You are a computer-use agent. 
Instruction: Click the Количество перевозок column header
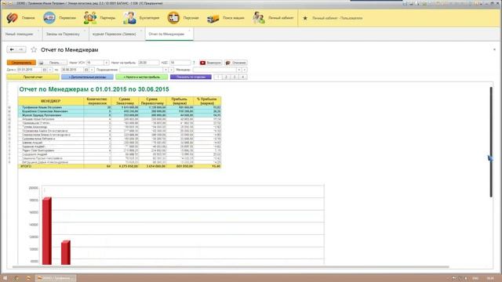(97, 101)
